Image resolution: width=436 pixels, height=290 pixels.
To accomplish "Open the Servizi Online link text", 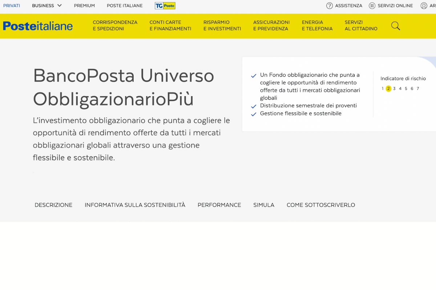I will point(395,5).
